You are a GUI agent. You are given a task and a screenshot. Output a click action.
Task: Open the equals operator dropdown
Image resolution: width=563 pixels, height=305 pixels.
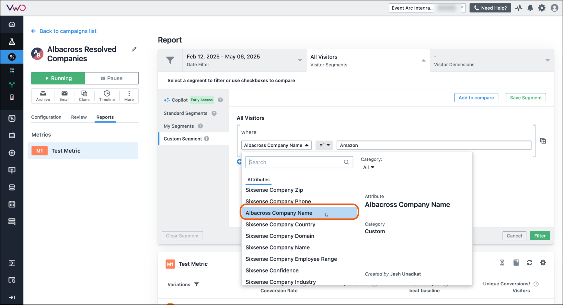click(x=324, y=145)
